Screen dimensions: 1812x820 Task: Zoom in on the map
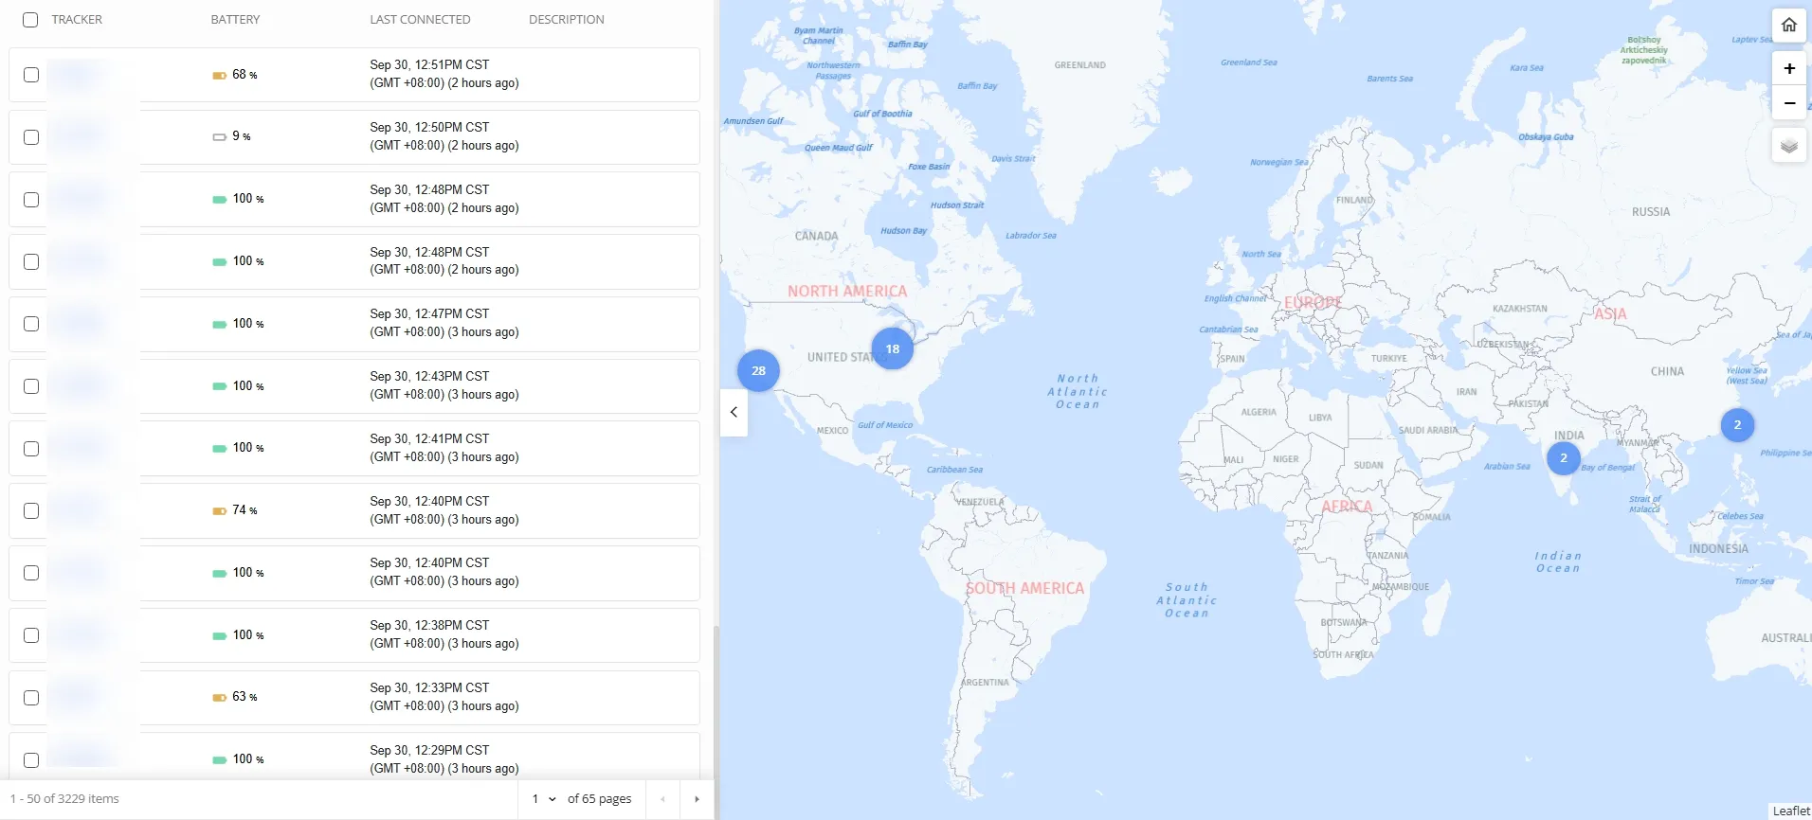(1788, 68)
